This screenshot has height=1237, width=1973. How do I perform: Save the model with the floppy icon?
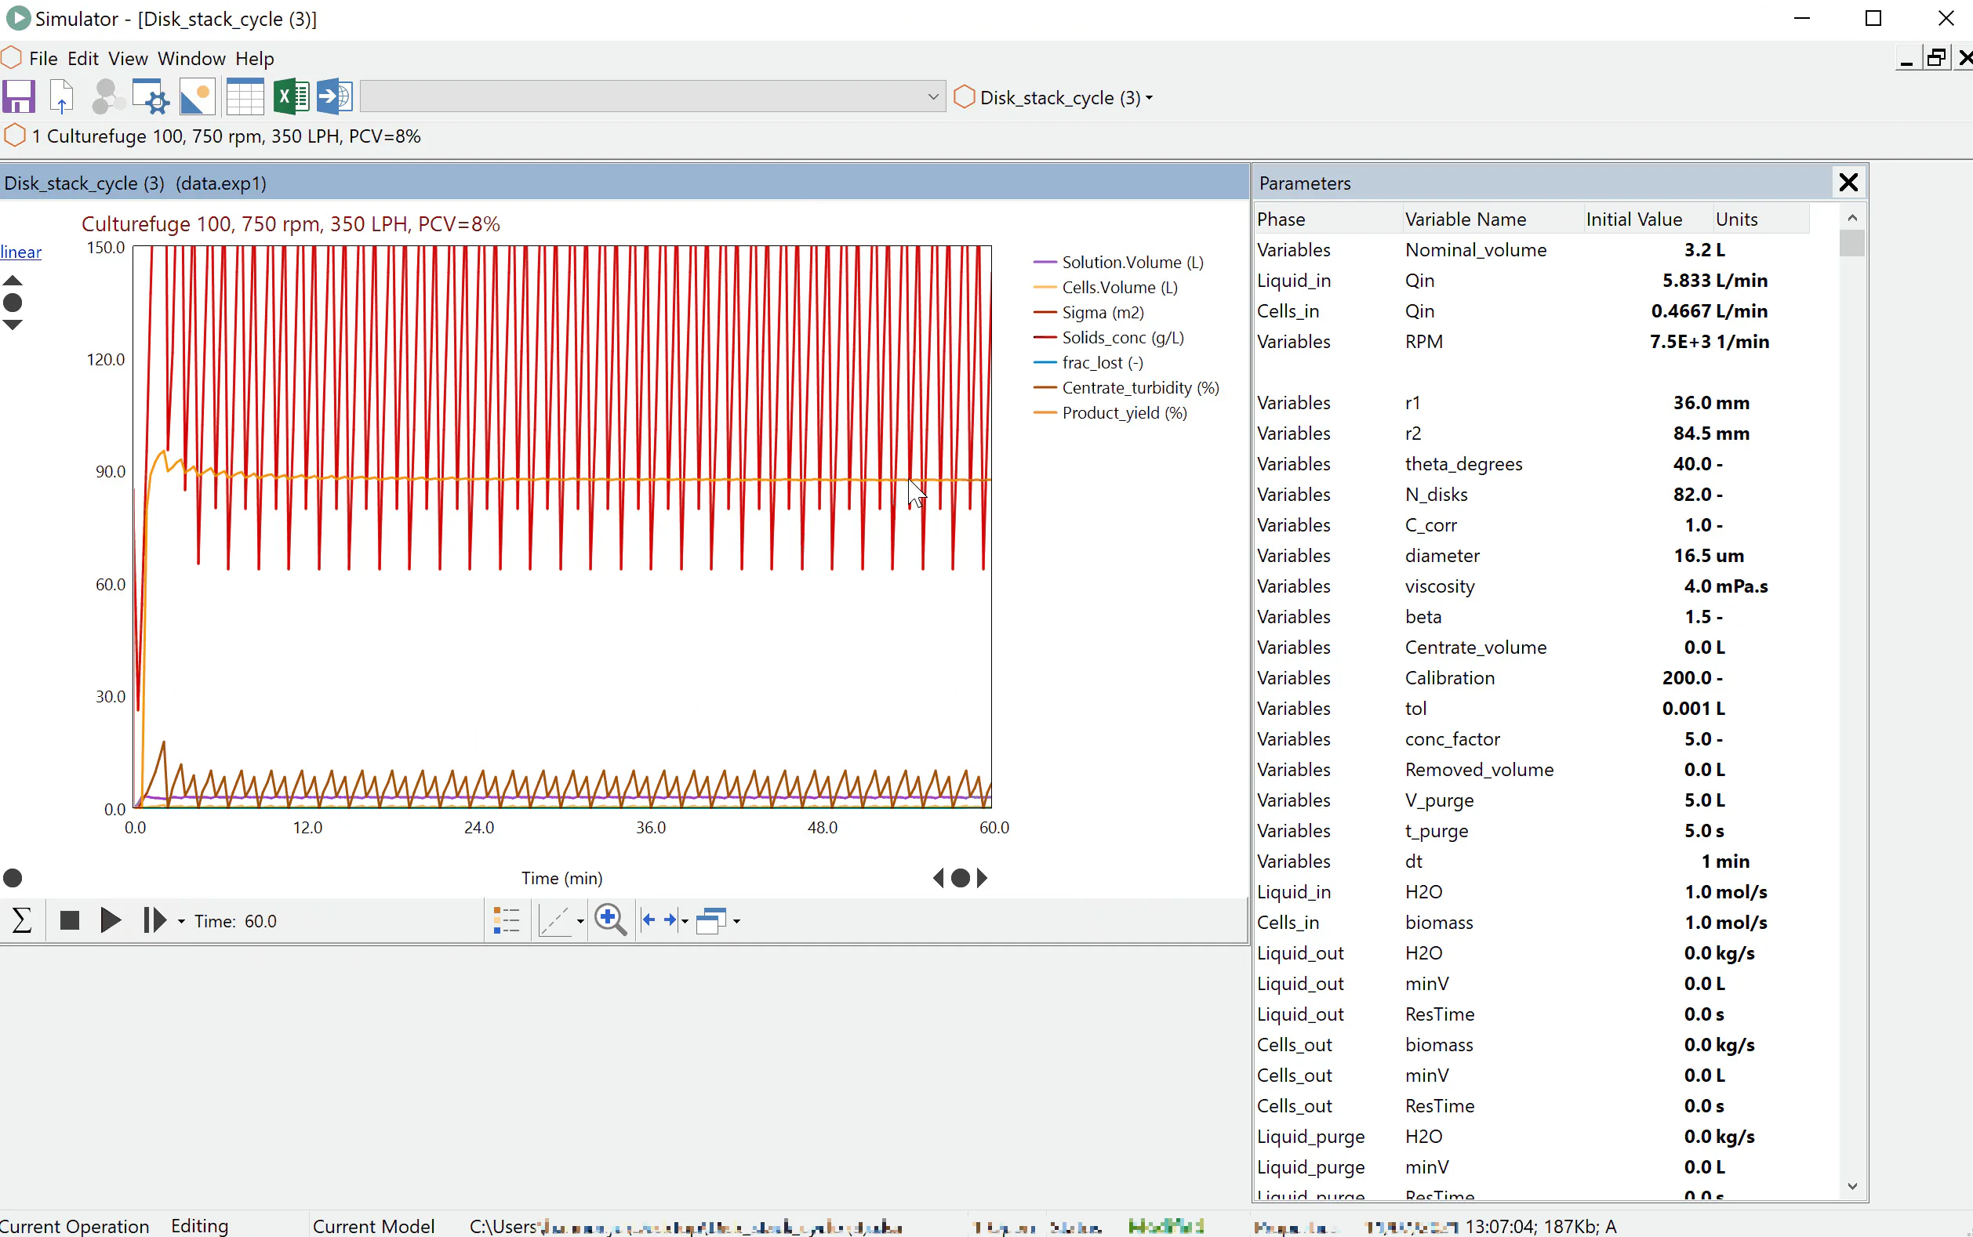(x=20, y=97)
